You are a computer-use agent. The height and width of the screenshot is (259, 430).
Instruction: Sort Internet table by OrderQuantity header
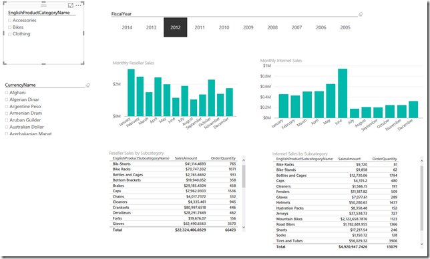pyautogui.click(x=385, y=159)
